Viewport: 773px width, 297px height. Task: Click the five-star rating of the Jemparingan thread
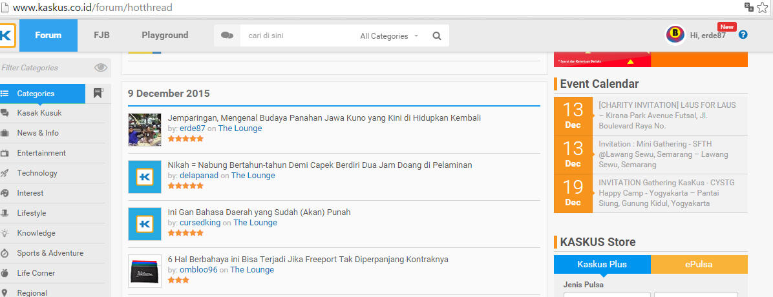[x=185, y=139]
